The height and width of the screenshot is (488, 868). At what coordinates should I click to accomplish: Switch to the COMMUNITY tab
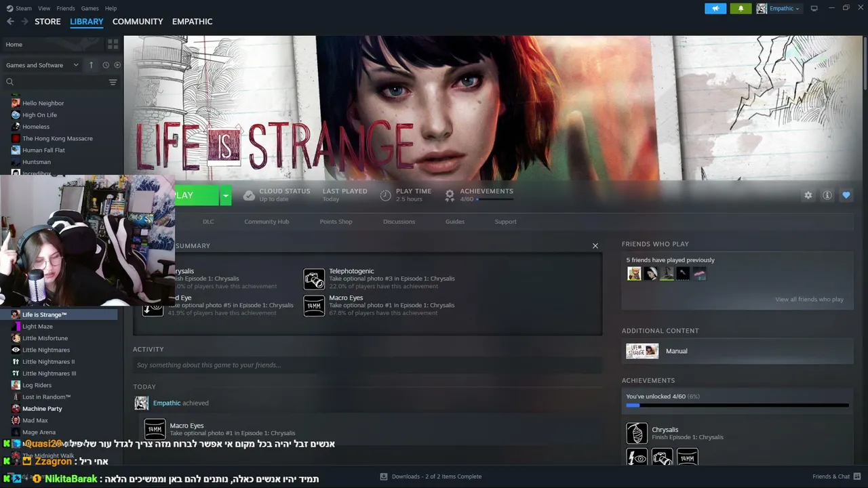coord(138,22)
